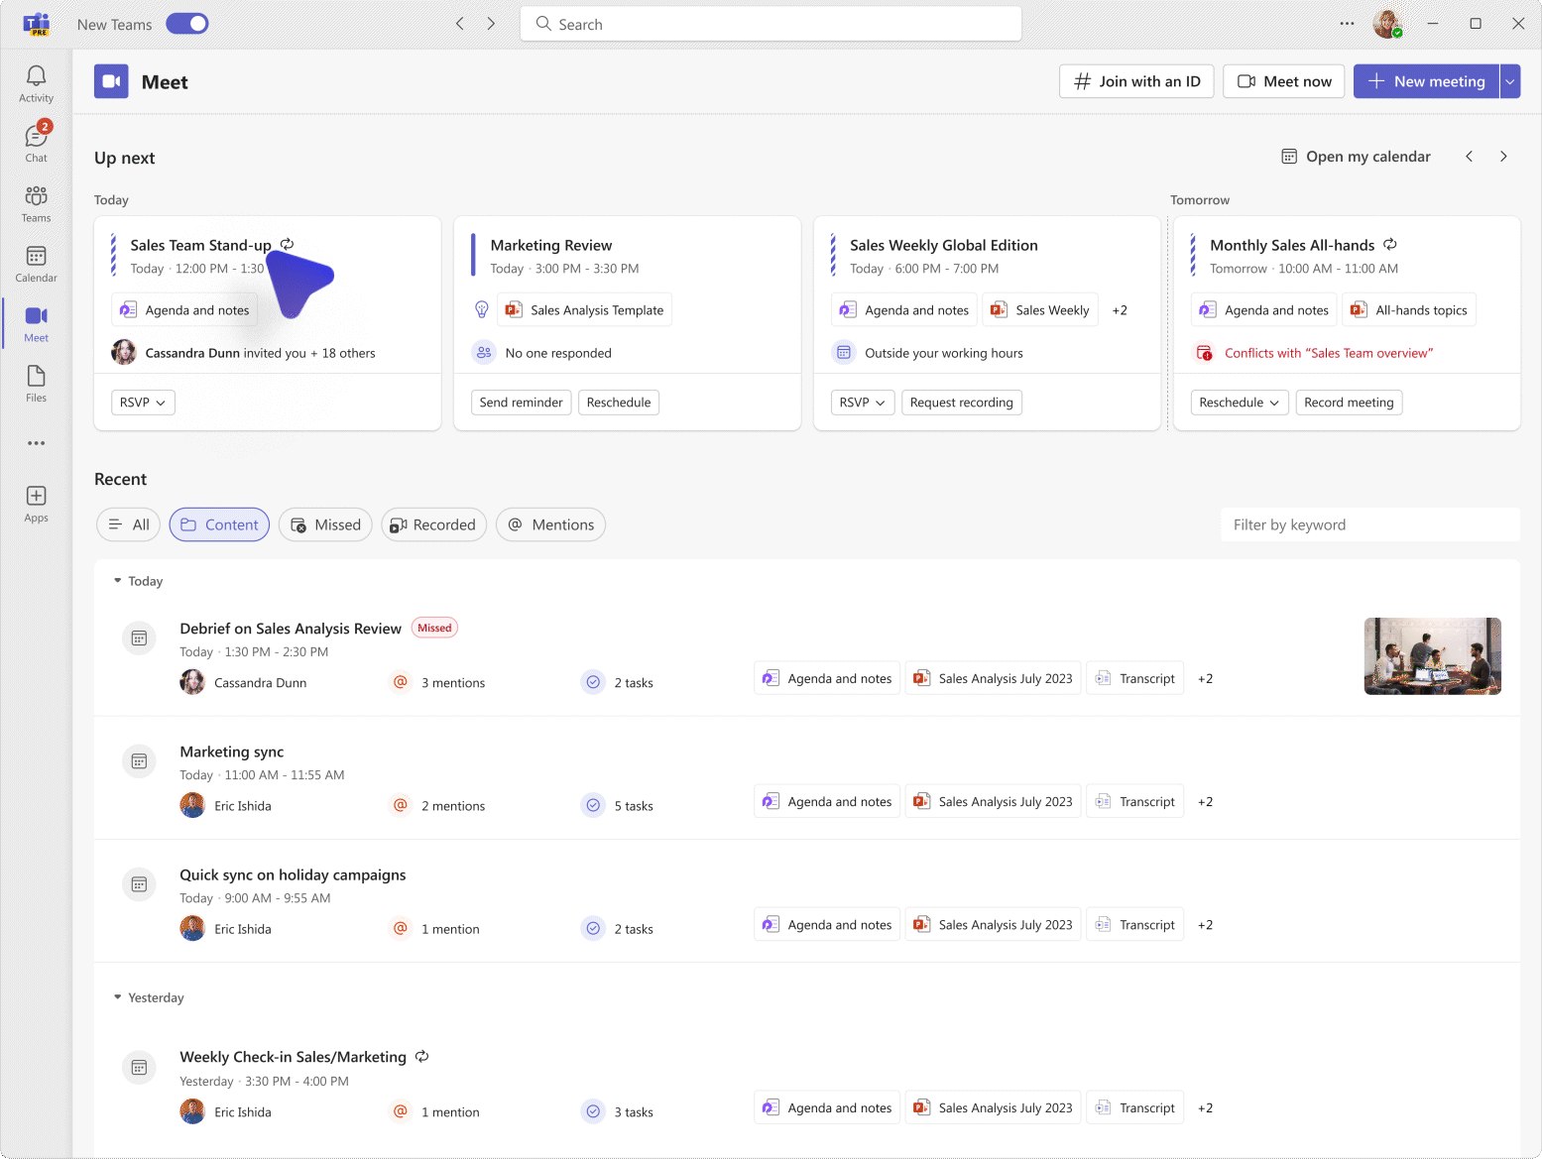Image resolution: width=1542 pixels, height=1159 pixels.
Task: Click calendar icon beside Debrief on Sales Analysis Review
Action: click(x=139, y=638)
